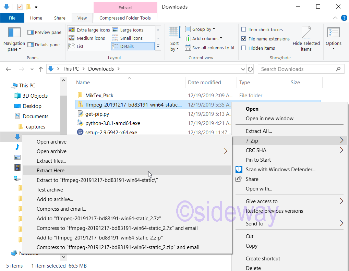Open File Explorer help
Screen dimensions: 349x271
coord(344,18)
